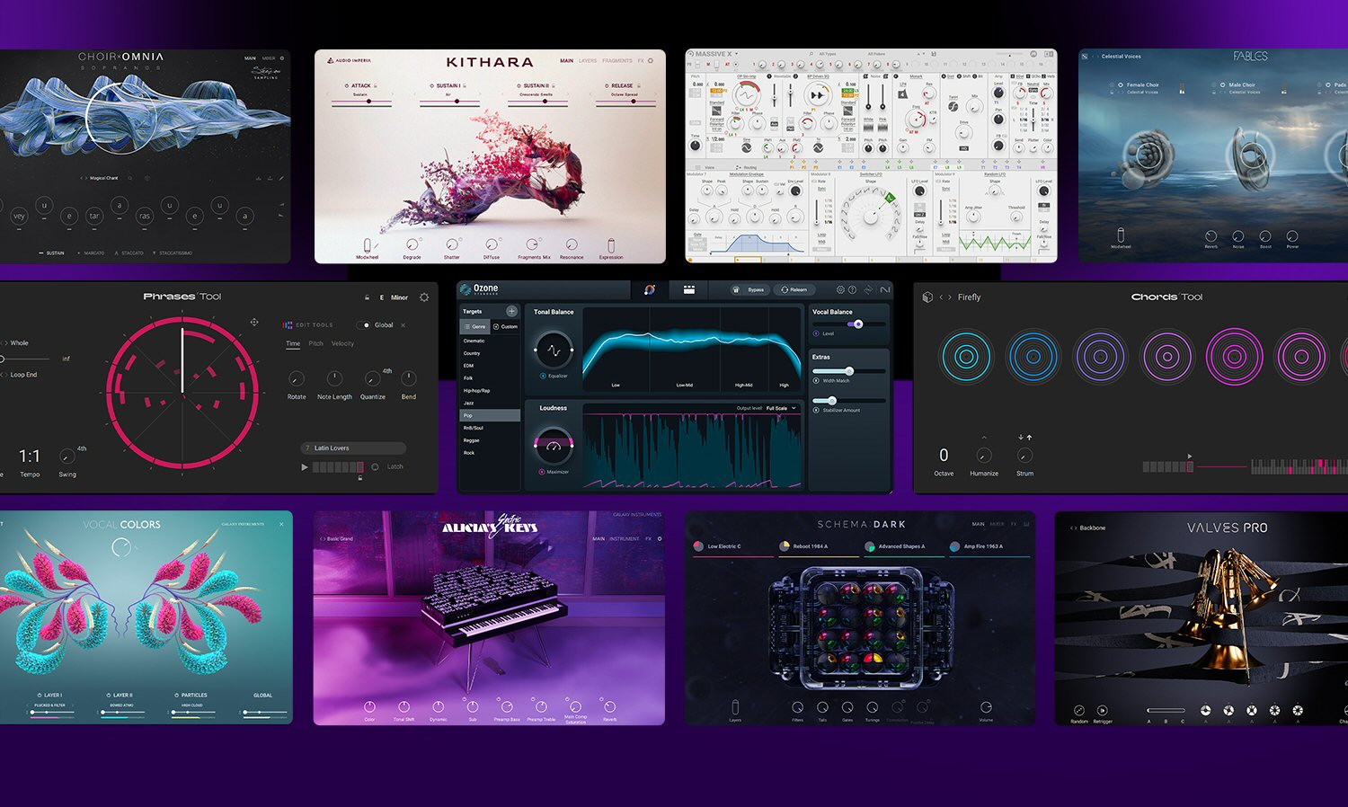Open the Ozone module view icon
Screen dimensions: 1348x807
coord(689,289)
